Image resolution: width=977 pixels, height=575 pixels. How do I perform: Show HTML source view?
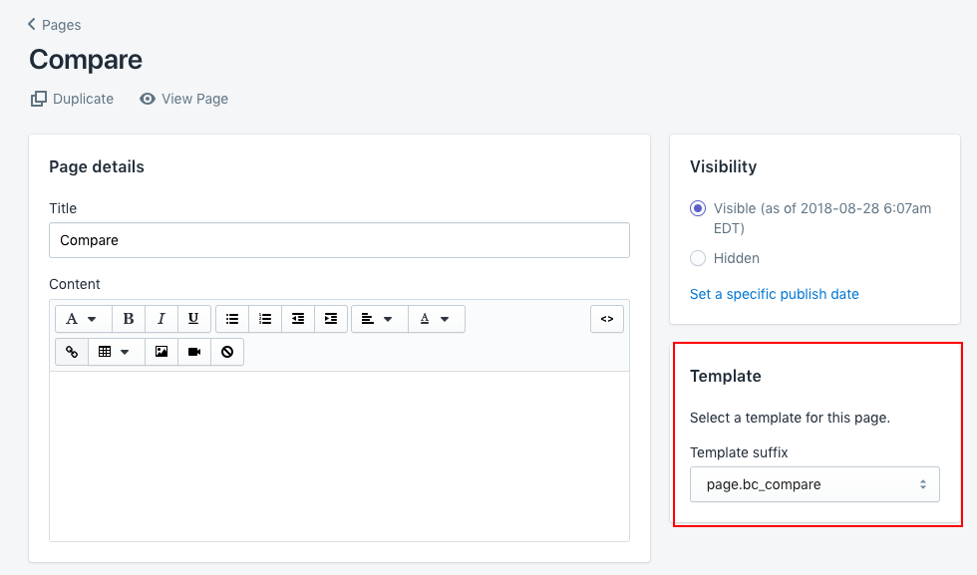click(x=607, y=319)
